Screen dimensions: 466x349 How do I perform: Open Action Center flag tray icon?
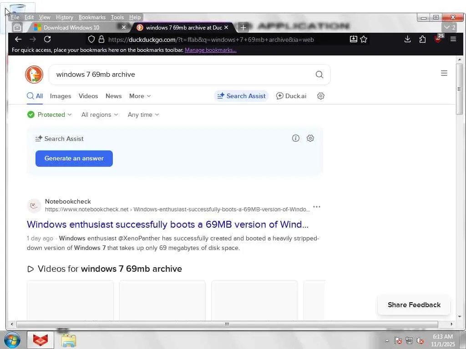[398, 340]
